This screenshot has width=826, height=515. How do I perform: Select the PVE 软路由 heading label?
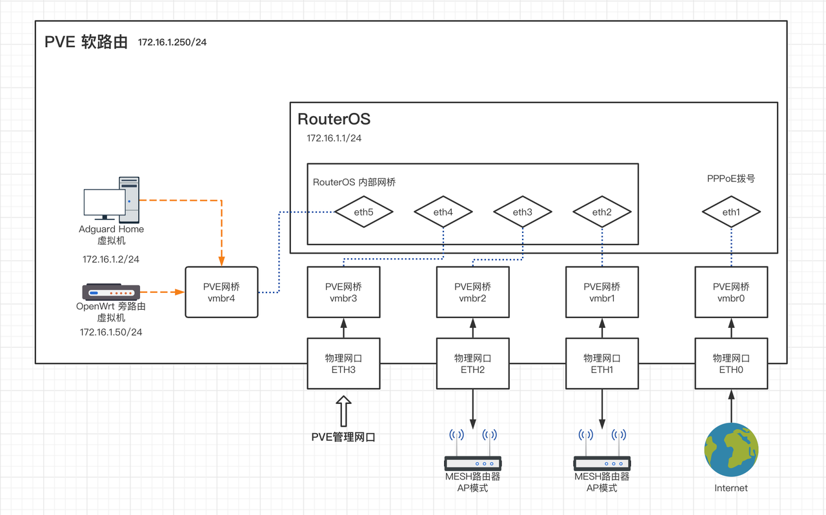(x=86, y=42)
